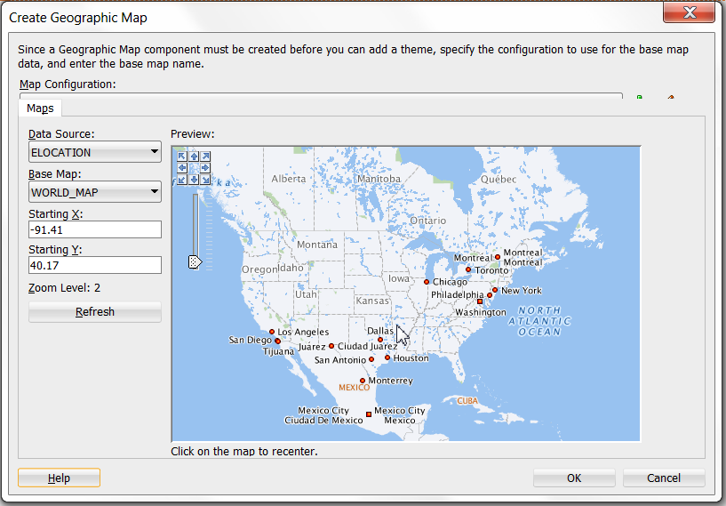
Task: Pan the map diagonally southwest
Action: point(182,180)
